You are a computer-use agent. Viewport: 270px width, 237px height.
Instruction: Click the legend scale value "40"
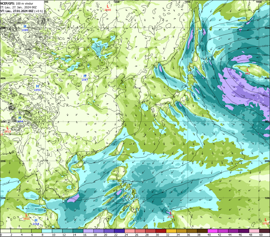(x=209, y=235)
